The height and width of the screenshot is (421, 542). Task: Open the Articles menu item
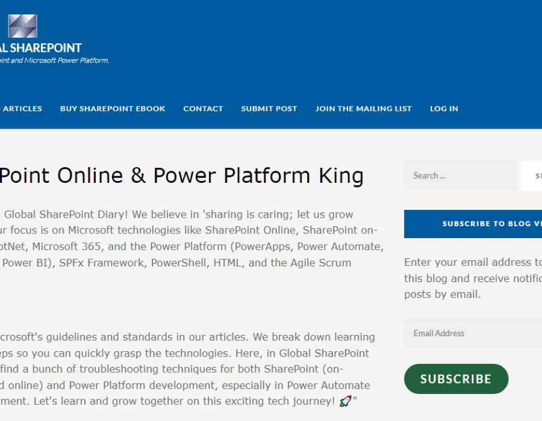point(22,109)
